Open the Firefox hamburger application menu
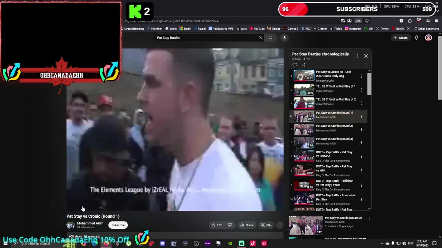Image resolution: width=442 pixels, height=248 pixels. point(436,21)
